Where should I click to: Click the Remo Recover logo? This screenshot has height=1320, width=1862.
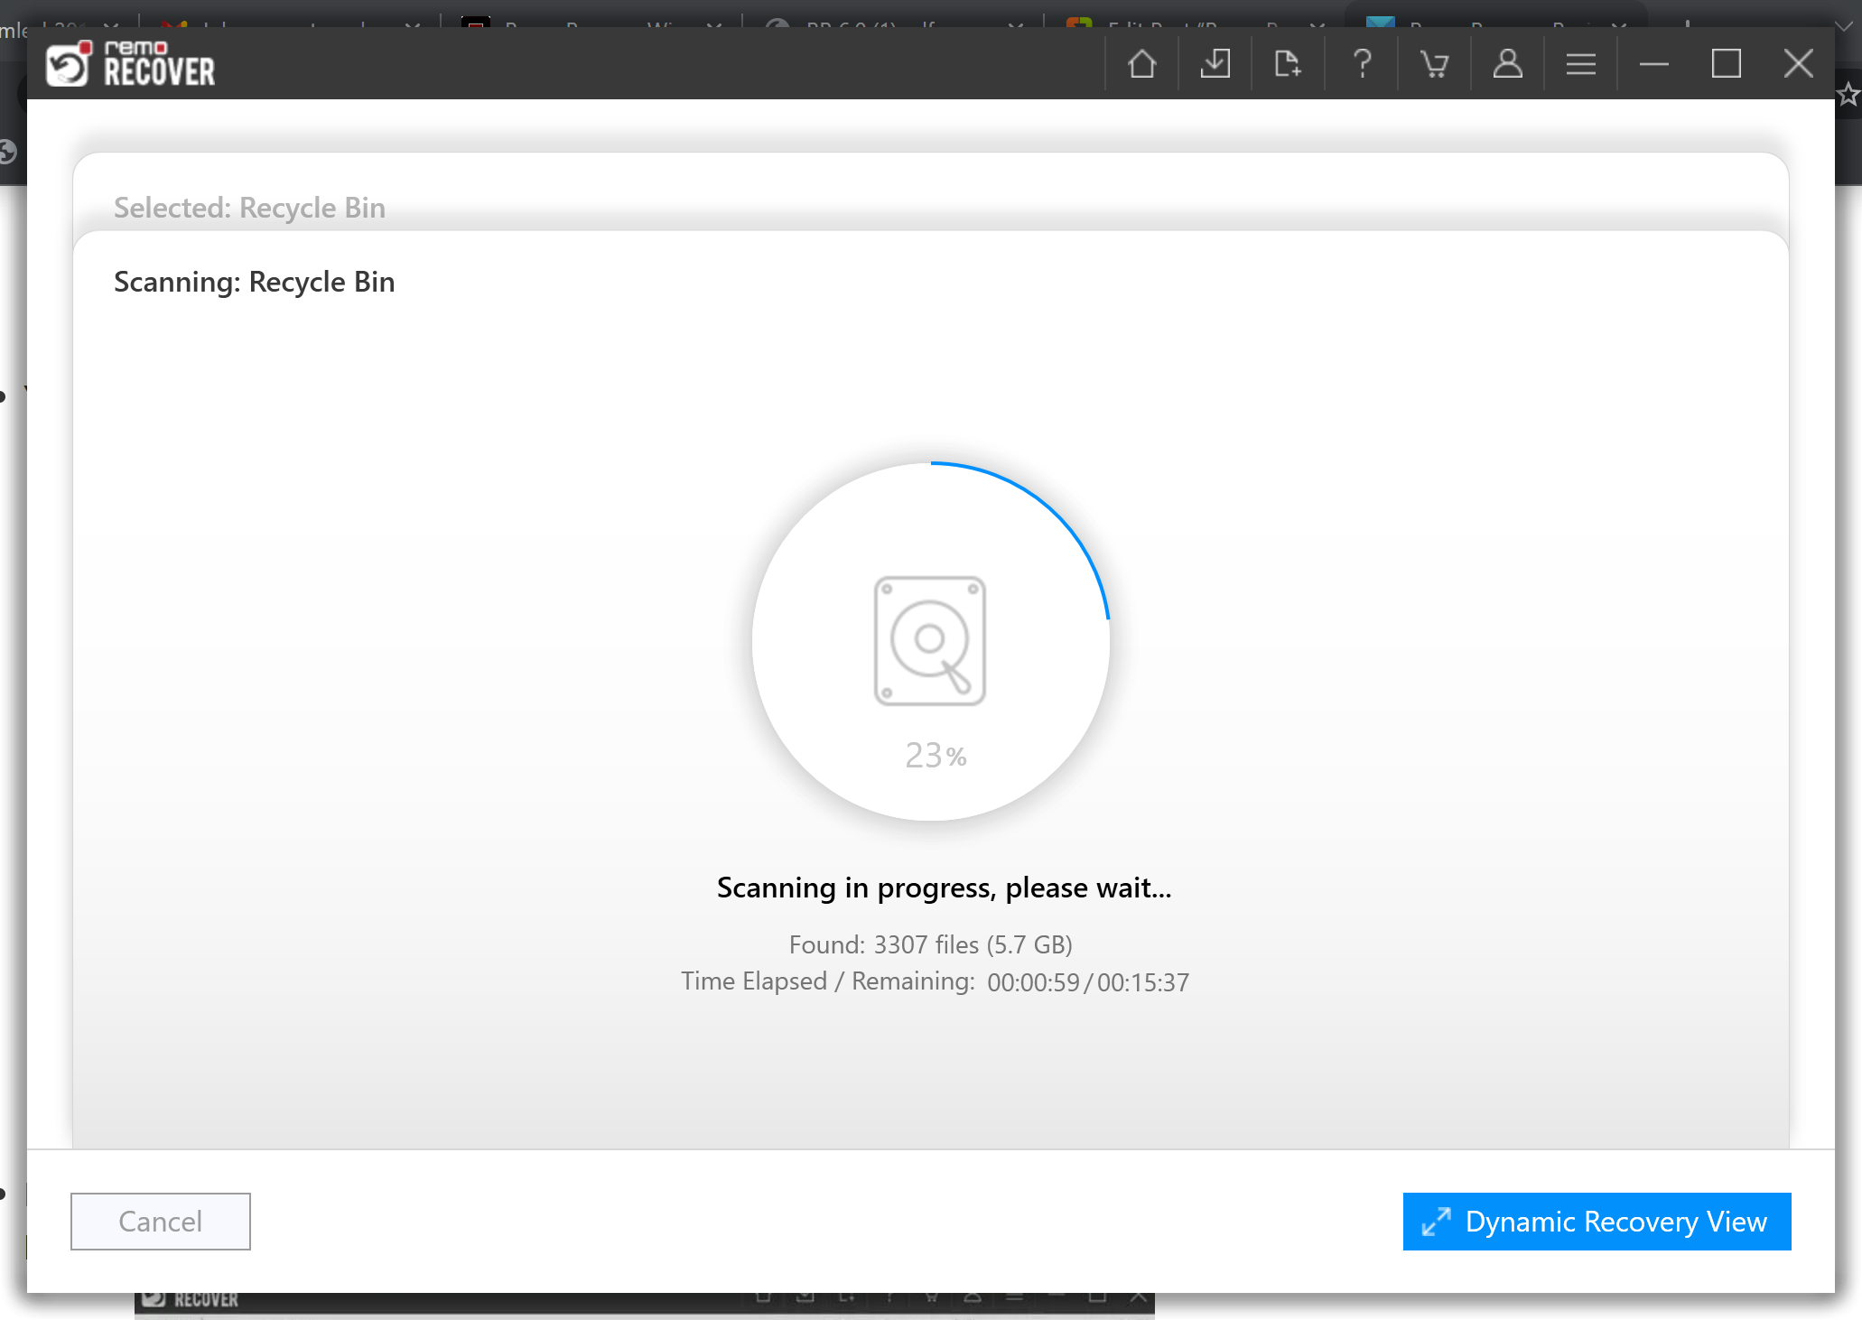pos(131,63)
